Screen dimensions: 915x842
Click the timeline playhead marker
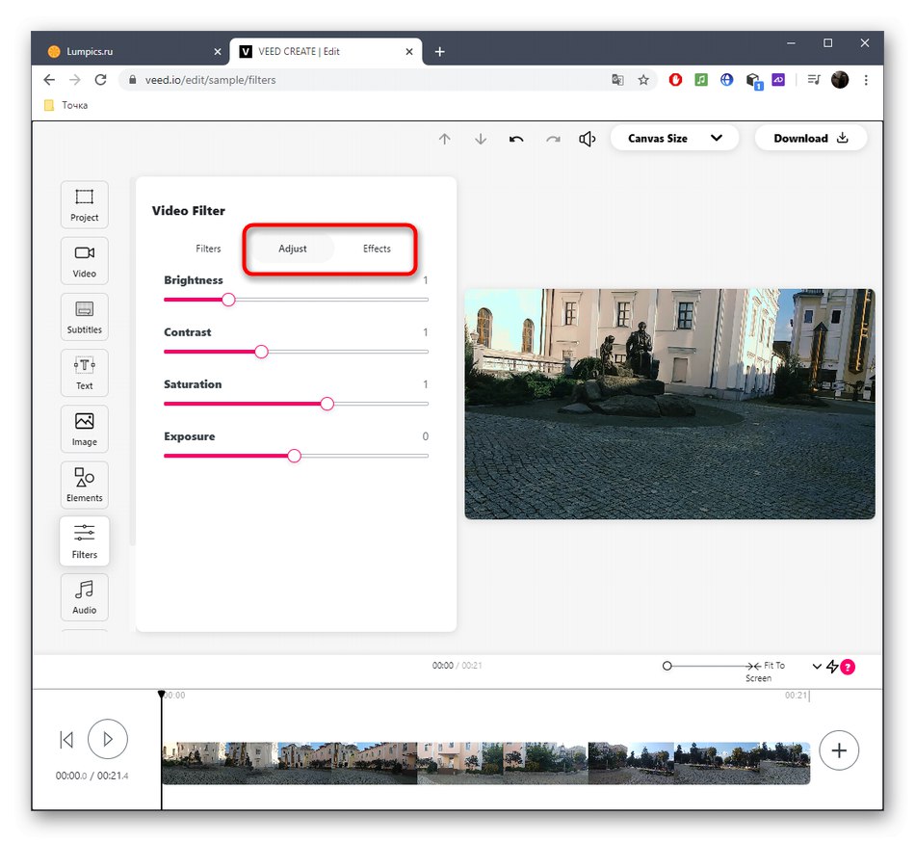162,695
